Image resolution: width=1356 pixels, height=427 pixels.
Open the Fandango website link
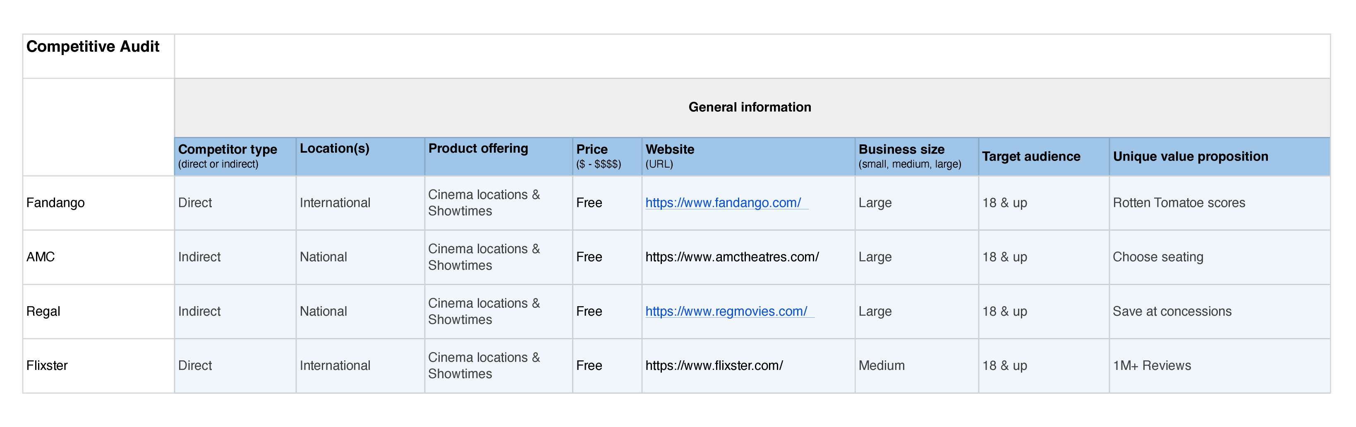[723, 203]
